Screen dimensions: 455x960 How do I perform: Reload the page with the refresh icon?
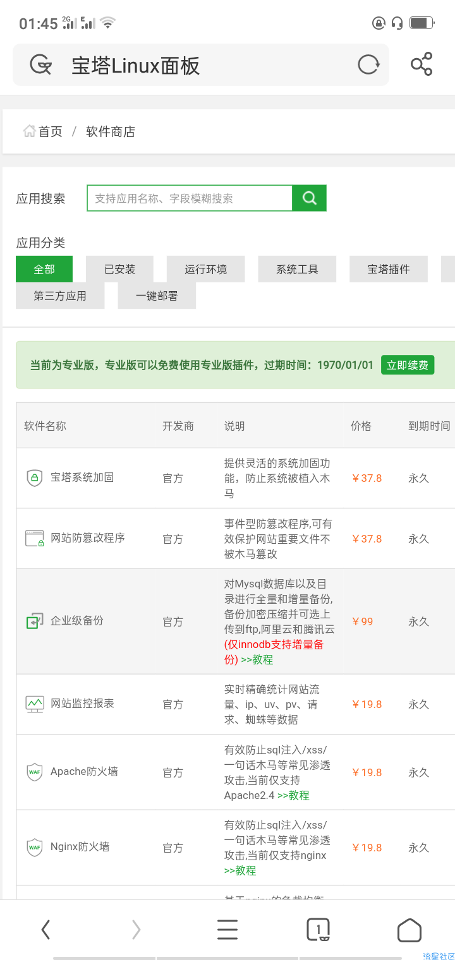(368, 64)
